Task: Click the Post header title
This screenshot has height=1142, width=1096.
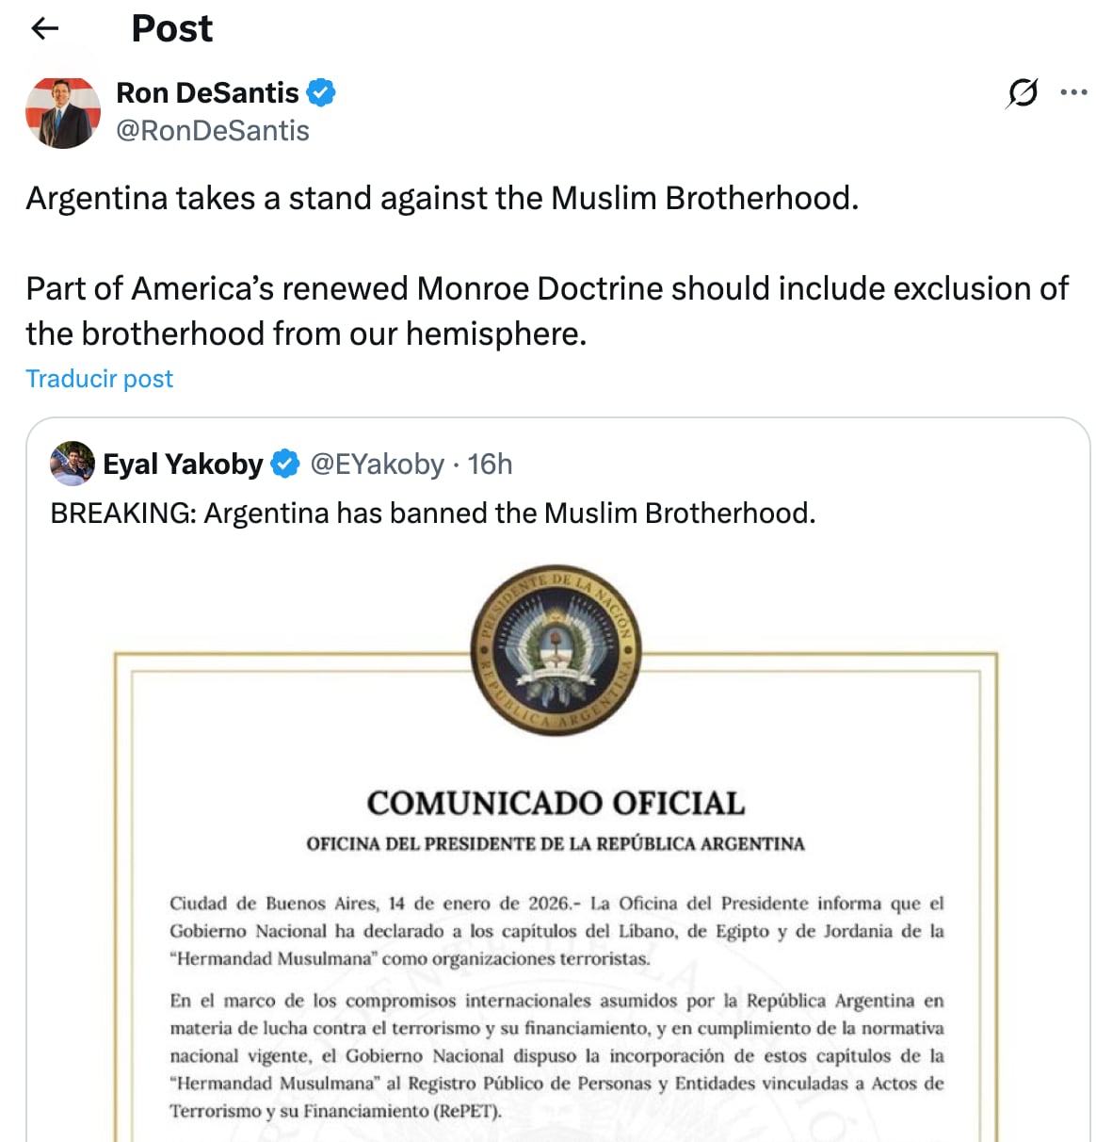Action: pos(170,28)
